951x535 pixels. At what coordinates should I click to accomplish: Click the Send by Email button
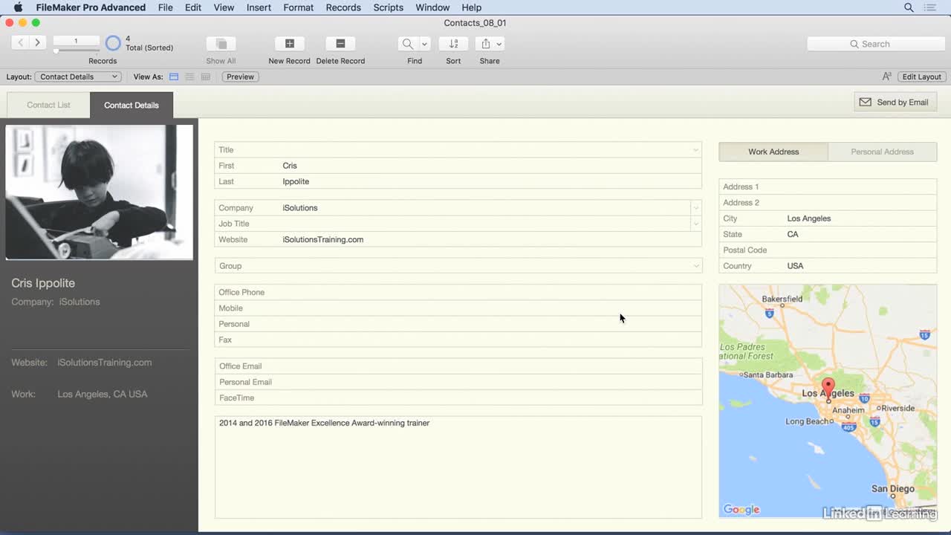click(x=895, y=102)
